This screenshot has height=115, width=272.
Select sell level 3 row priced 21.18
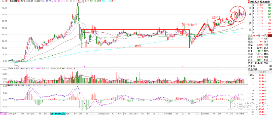[262, 11]
